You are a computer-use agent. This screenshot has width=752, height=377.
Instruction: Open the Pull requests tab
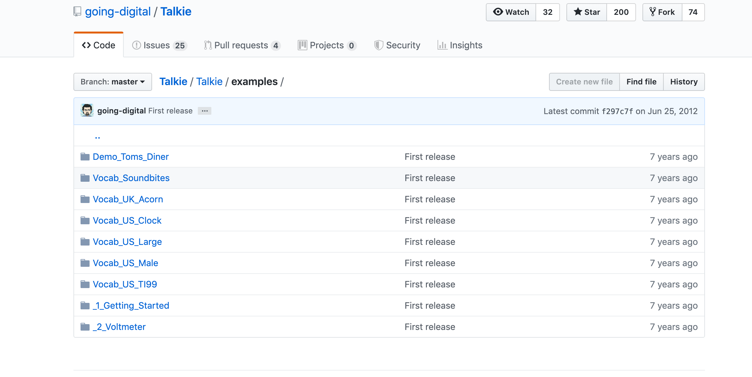coord(241,45)
